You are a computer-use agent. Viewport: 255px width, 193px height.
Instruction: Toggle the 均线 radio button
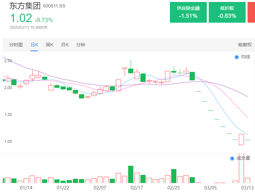point(237,57)
